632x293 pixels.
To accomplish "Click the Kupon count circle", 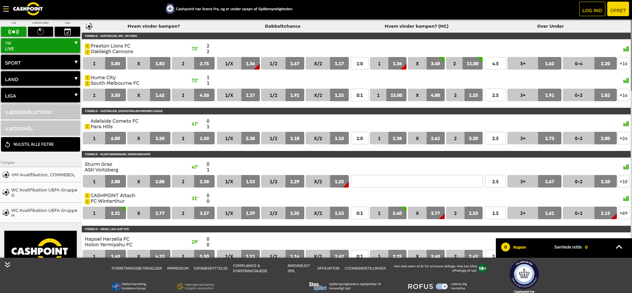I will coord(505,247).
